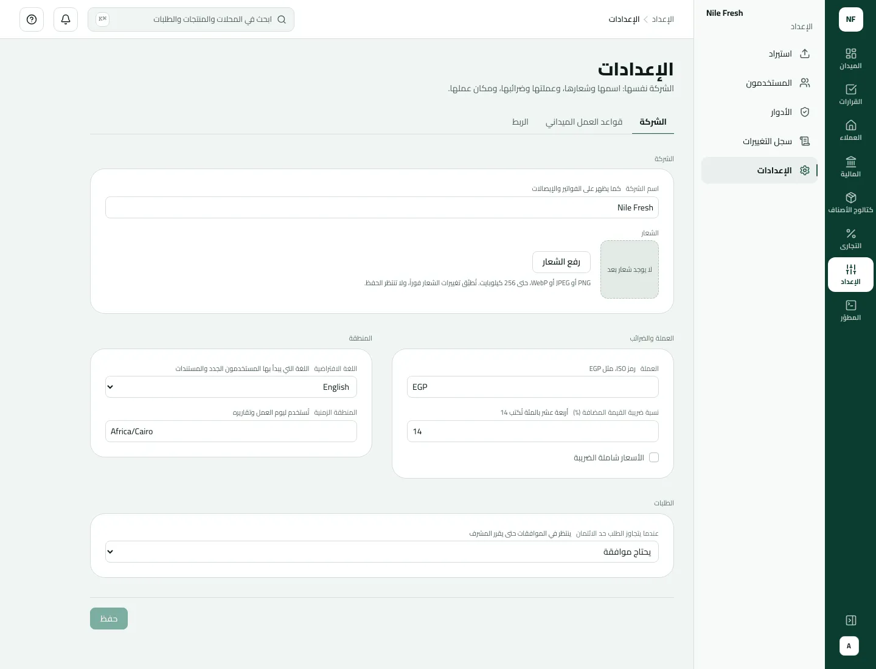Open the المطوّر developer section
This screenshot has width=876, height=669.
point(850,310)
